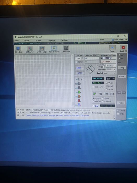The height and width of the screenshot is (183, 137).
Task: Select the Test & Repair toolbar icon
Action: point(54,48)
